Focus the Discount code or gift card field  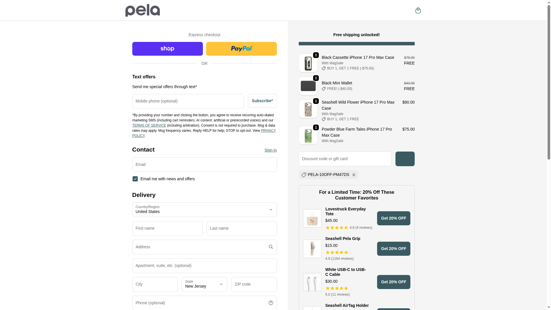point(345,159)
